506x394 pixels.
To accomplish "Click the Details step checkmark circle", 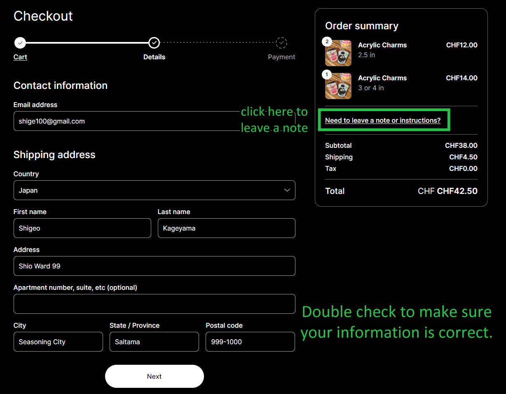I will 154,43.
